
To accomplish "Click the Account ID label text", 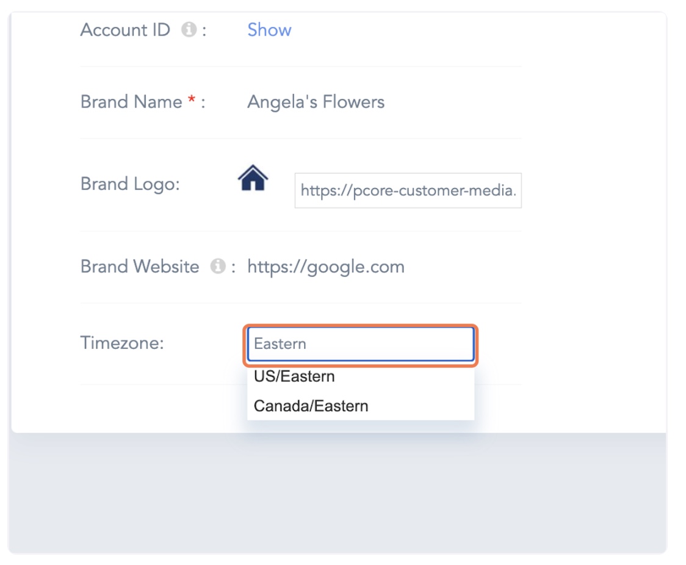I will point(125,30).
